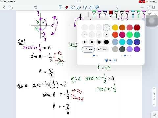Pick the lavender favorite highlighter
158x118 pixels.
click(x=144, y=14)
